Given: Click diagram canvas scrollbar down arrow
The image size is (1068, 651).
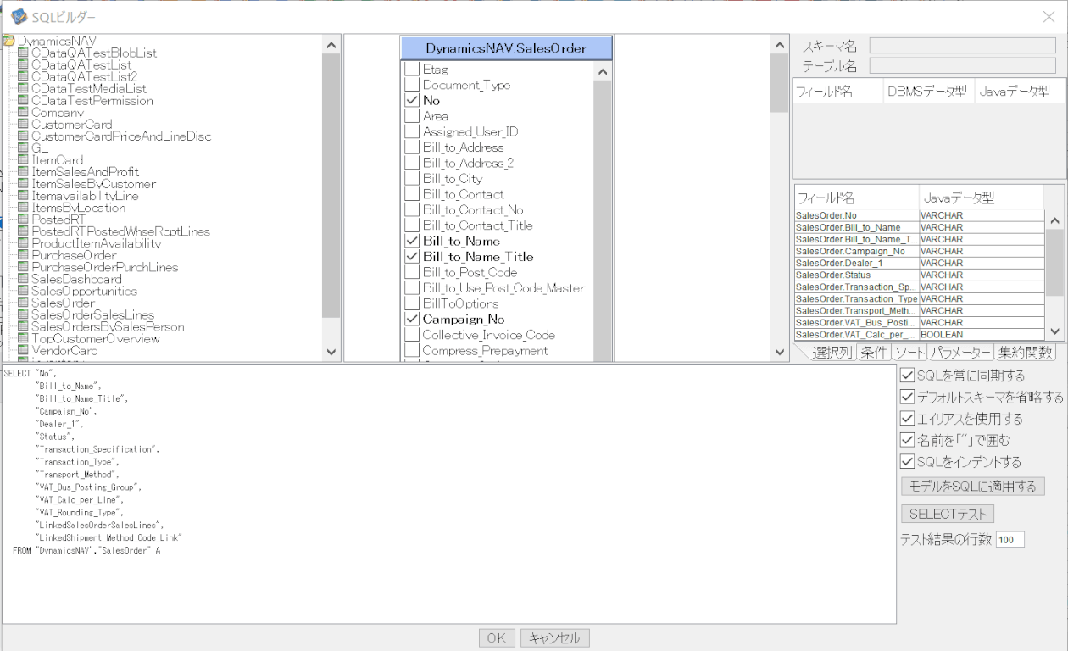Looking at the screenshot, I should tap(779, 352).
